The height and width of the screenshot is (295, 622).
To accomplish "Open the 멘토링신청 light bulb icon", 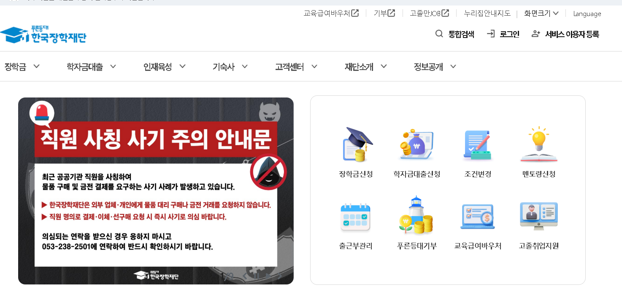I will (539, 144).
